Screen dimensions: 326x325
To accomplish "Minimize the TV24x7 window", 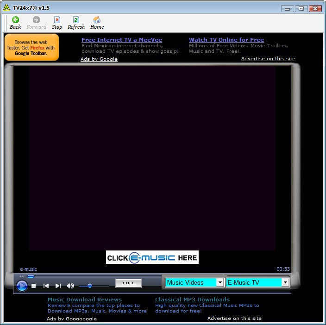I will [287, 9].
